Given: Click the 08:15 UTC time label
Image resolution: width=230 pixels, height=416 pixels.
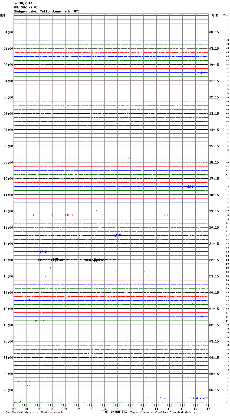Looking at the screenshot, I should (x=214, y=32).
